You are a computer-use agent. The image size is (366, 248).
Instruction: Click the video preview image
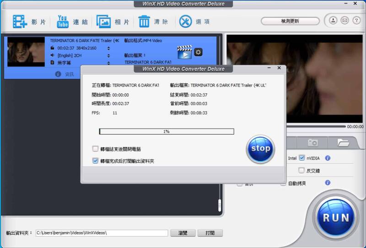(x=295, y=79)
